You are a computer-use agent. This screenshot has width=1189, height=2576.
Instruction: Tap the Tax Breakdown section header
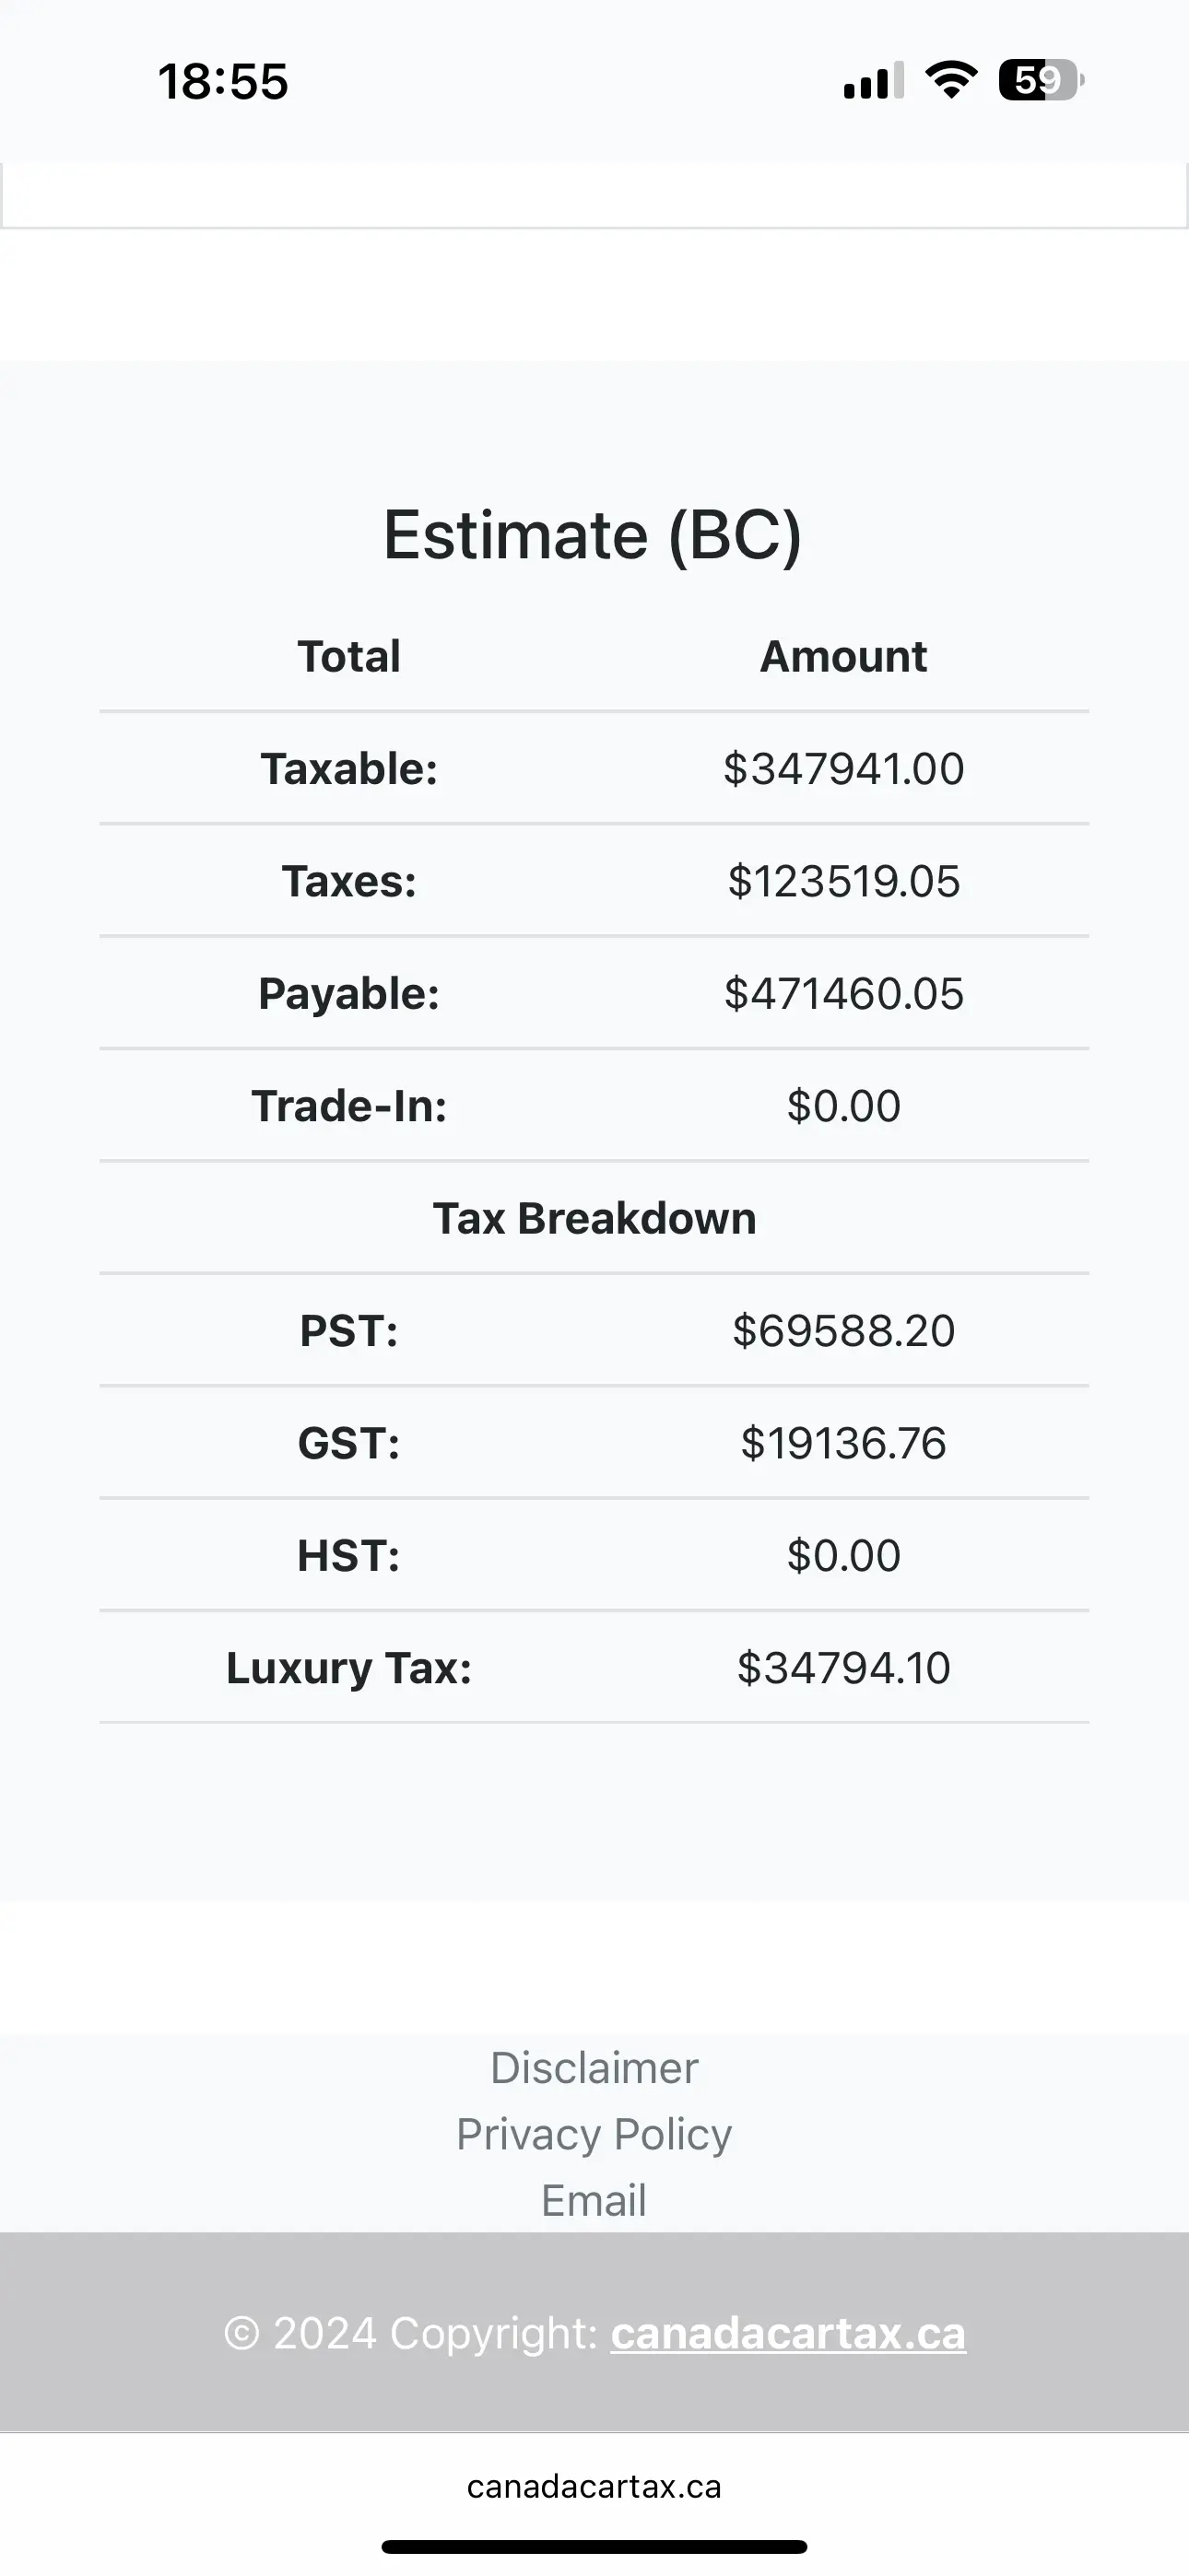pos(594,1219)
